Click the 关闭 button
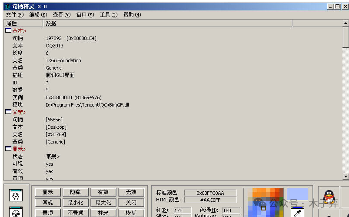 point(131,203)
